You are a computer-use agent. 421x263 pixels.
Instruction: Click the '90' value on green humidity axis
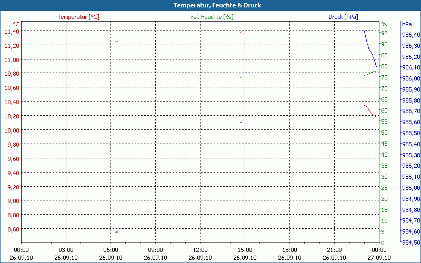[x=385, y=44]
